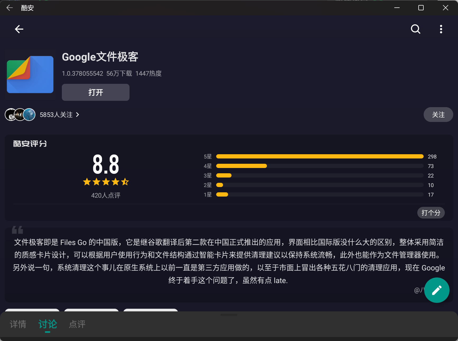Click the bottom sheet drag handle
The height and width of the screenshot is (341, 458).
pyautogui.click(x=229, y=315)
